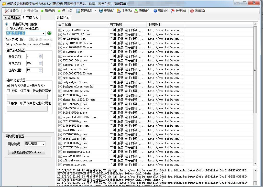The width and height of the screenshot is (263, 187).
Task: Open 帮助(H) help
Action: [161, 11]
